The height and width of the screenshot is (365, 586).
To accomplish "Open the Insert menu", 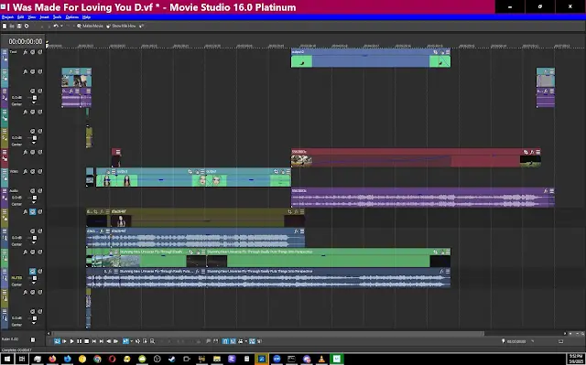I will tap(44, 17).
